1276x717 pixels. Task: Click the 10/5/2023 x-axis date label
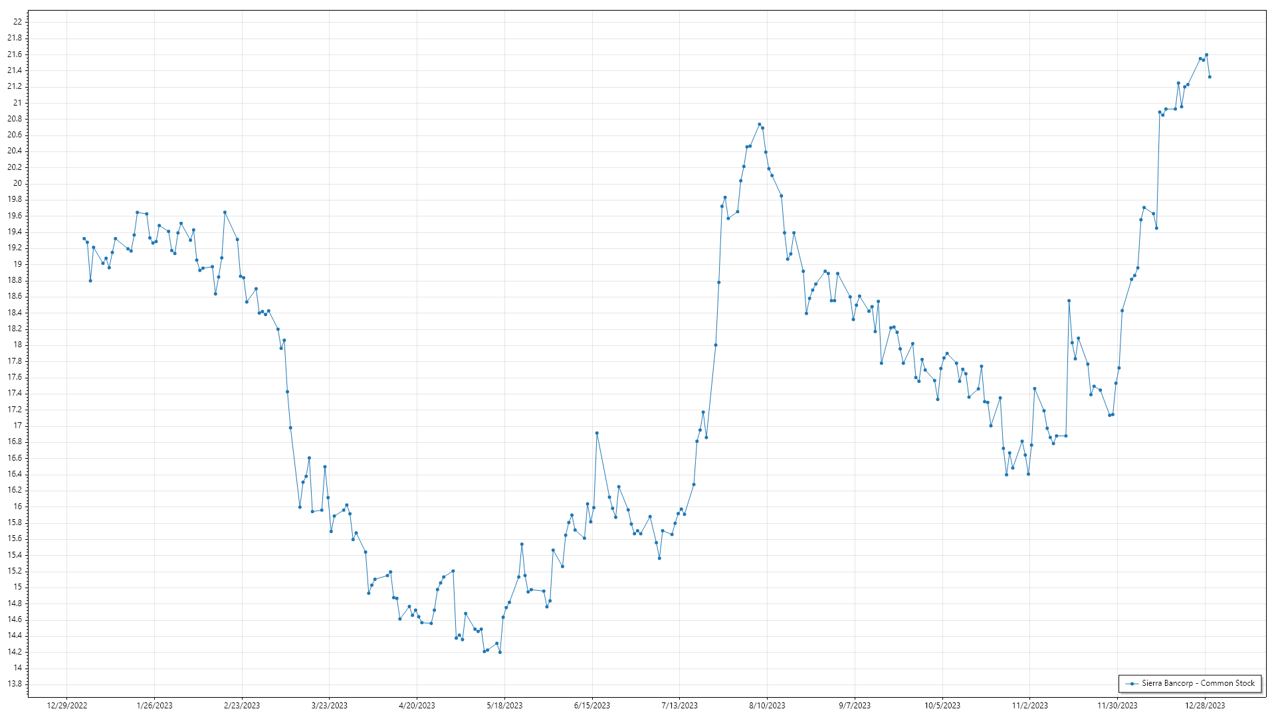point(942,705)
